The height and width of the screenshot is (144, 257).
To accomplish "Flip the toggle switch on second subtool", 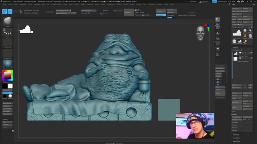I will (x=240, y=58).
